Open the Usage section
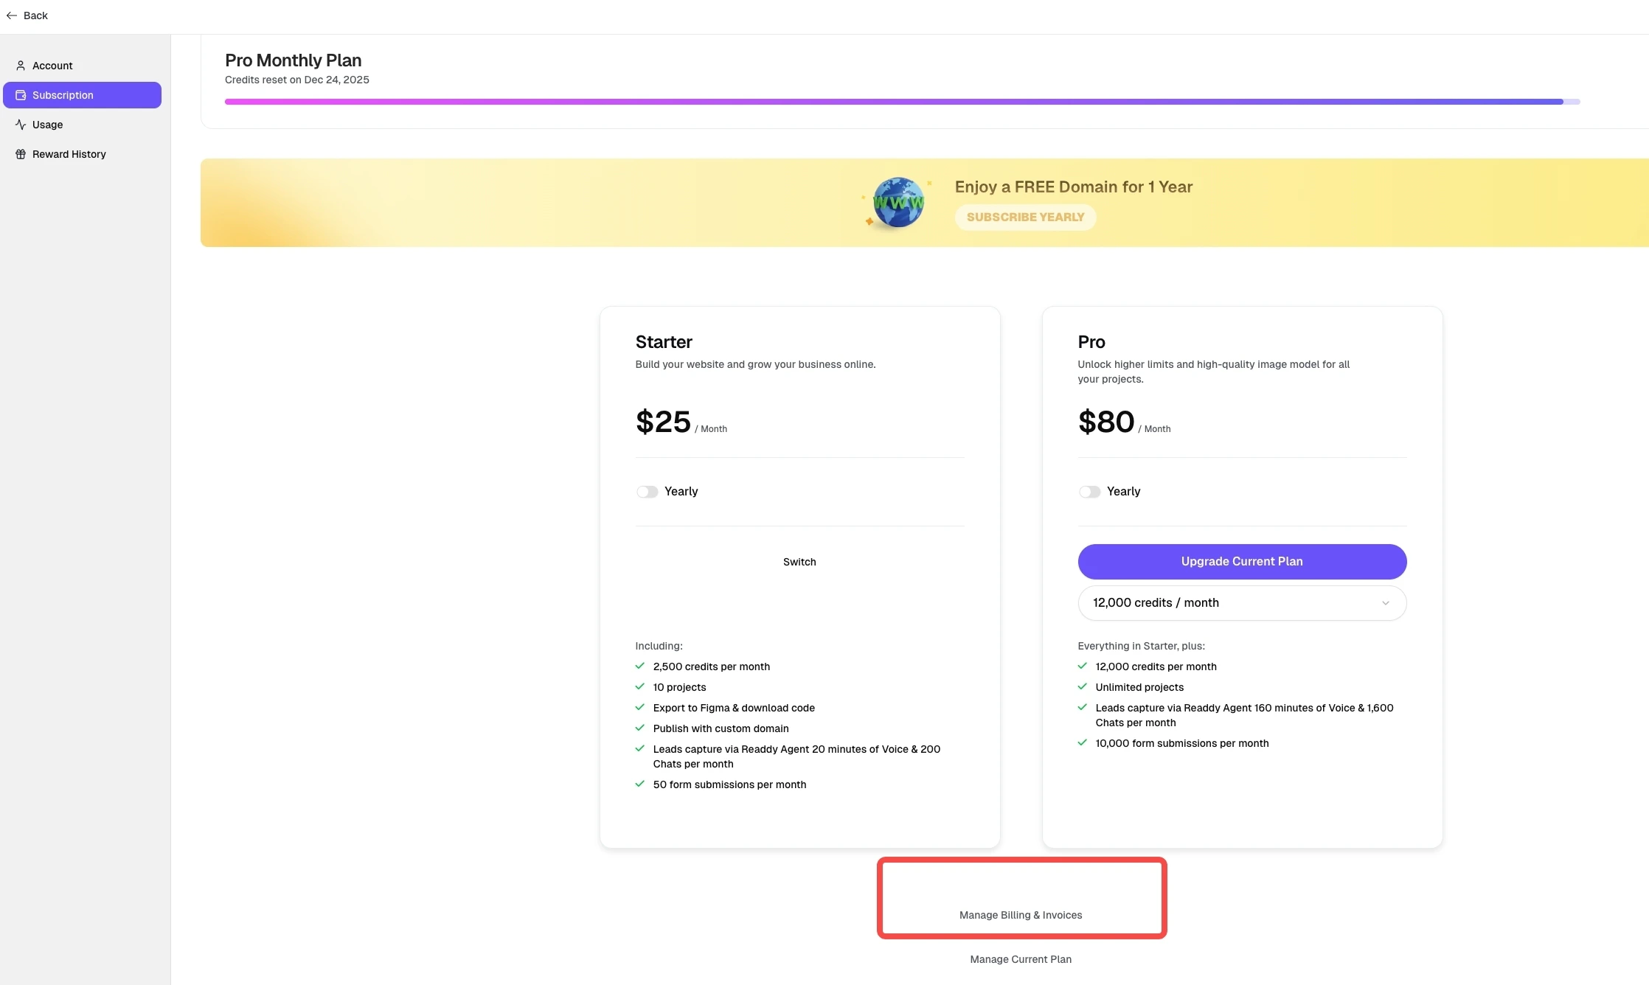 click(48, 125)
